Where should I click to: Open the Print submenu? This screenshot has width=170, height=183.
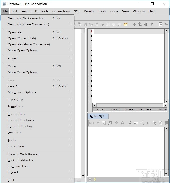(x=37, y=180)
